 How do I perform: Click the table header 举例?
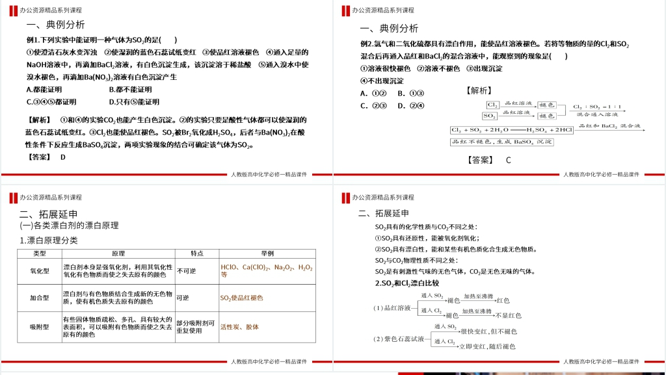click(x=267, y=253)
